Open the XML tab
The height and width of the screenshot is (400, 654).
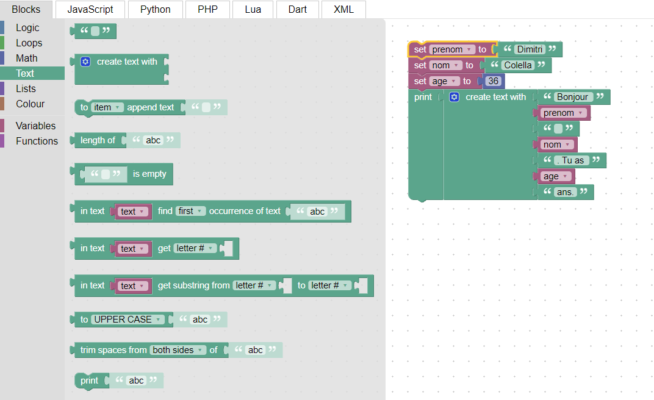343,10
